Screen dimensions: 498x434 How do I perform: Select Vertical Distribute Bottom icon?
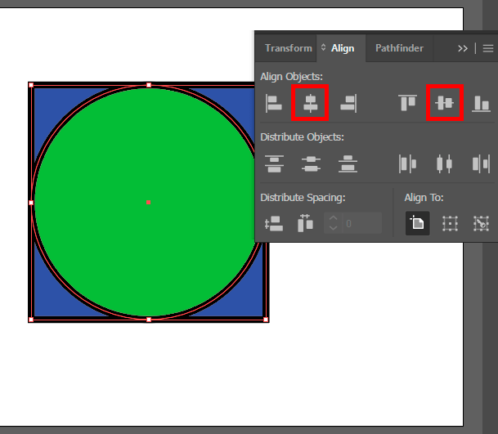point(348,163)
